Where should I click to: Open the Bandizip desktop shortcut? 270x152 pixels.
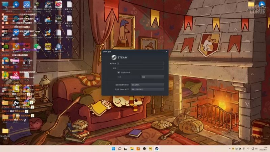pyautogui.click(x=16, y=6)
